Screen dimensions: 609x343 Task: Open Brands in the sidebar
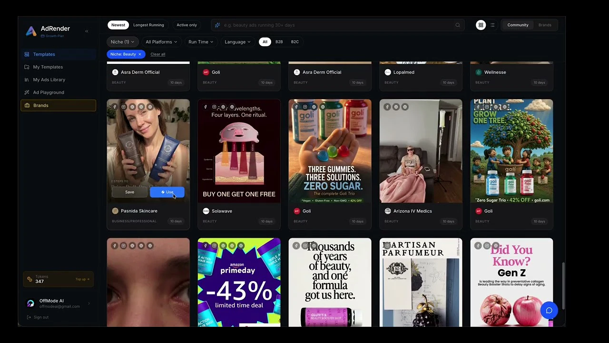[x=58, y=105]
